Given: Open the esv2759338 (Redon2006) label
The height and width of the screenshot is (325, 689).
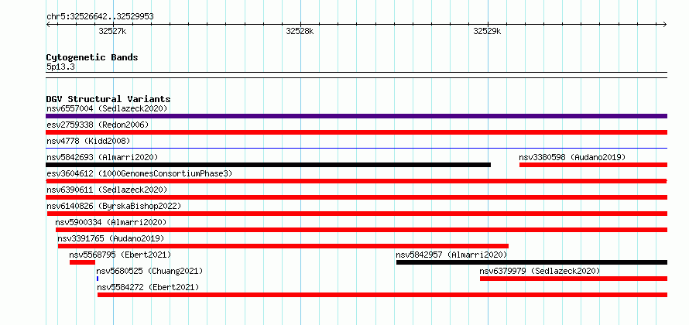Looking at the screenshot, I should coord(98,125).
